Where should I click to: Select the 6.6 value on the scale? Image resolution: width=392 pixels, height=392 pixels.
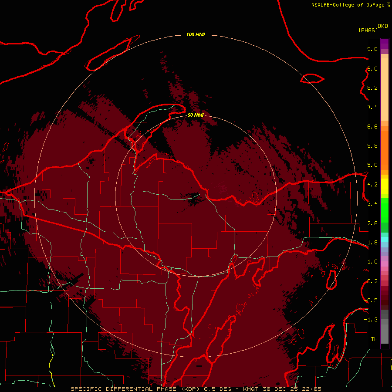pyautogui.click(x=372, y=126)
